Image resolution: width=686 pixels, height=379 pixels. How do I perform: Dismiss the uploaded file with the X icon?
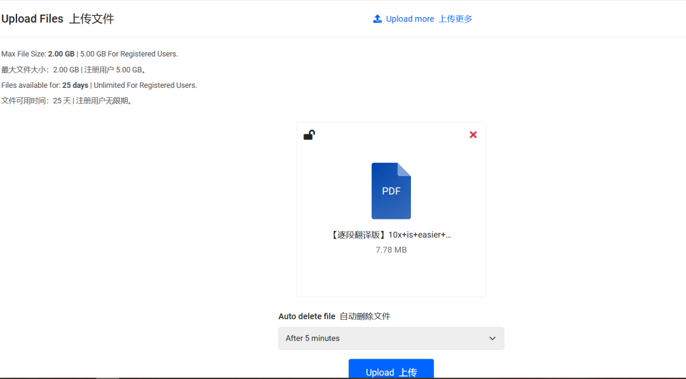pyautogui.click(x=473, y=135)
